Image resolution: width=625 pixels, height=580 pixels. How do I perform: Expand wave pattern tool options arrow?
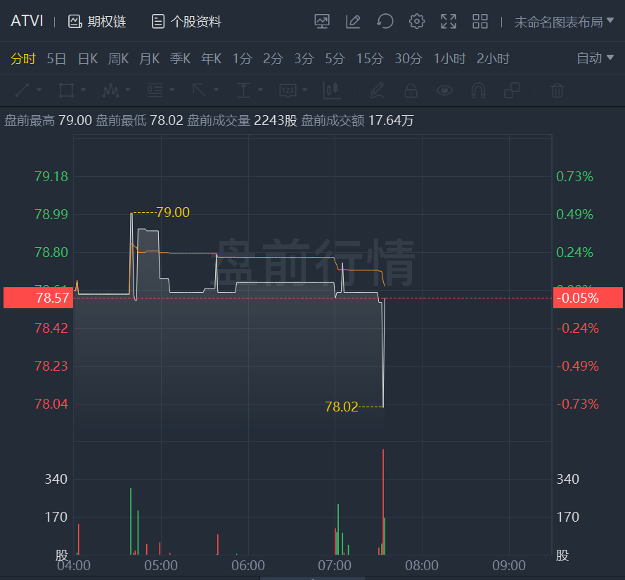[127, 90]
